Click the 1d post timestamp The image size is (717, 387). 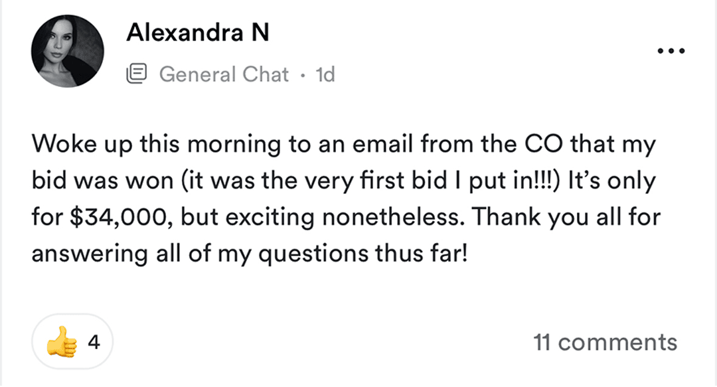[325, 74]
